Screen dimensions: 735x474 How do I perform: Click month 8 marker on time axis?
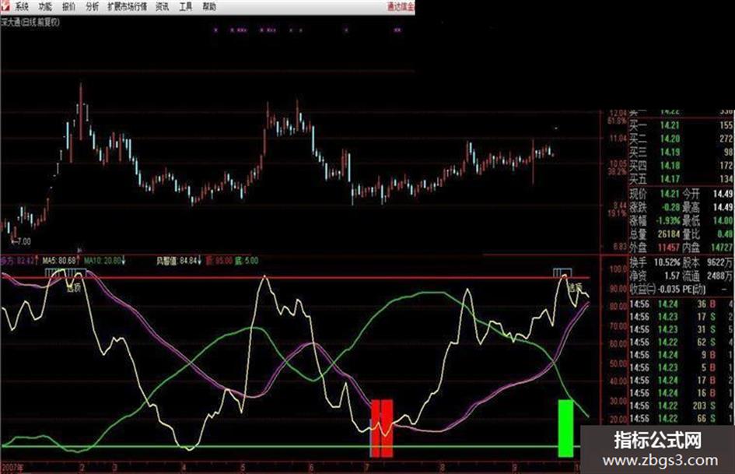click(x=442, y=468)
